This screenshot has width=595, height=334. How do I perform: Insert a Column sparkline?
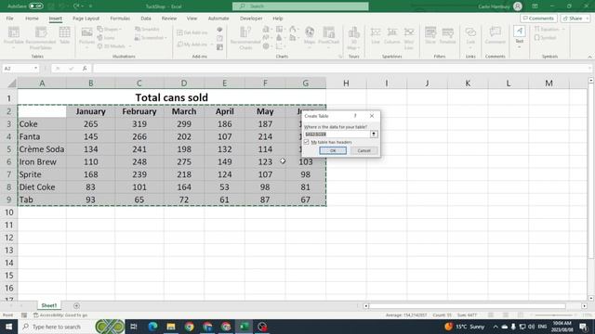point(392,35)
